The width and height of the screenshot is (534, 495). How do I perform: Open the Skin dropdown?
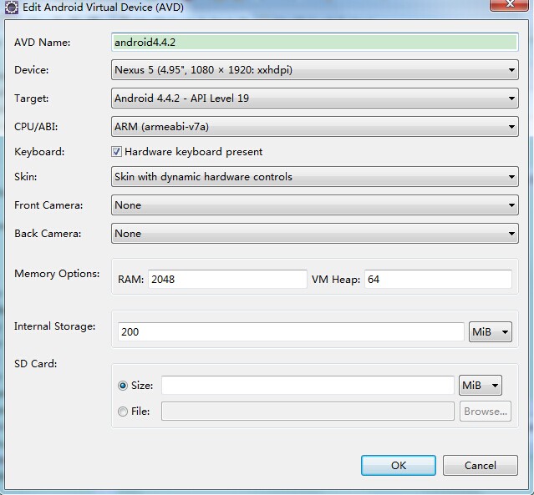(x=315, y=177)
